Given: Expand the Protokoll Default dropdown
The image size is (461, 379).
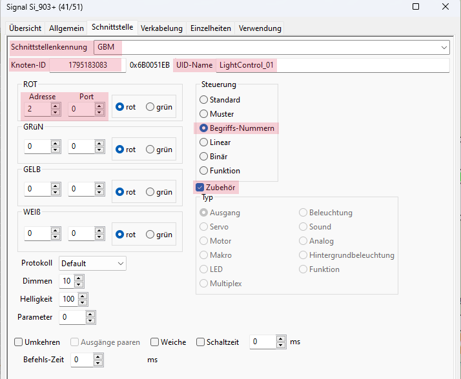Looking at the screenshot, I should point(120,264).
